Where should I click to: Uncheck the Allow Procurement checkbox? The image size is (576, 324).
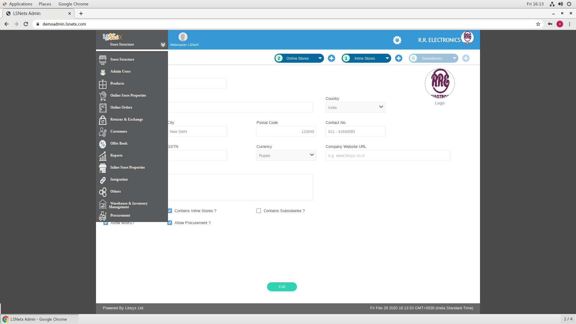point(170,223)
